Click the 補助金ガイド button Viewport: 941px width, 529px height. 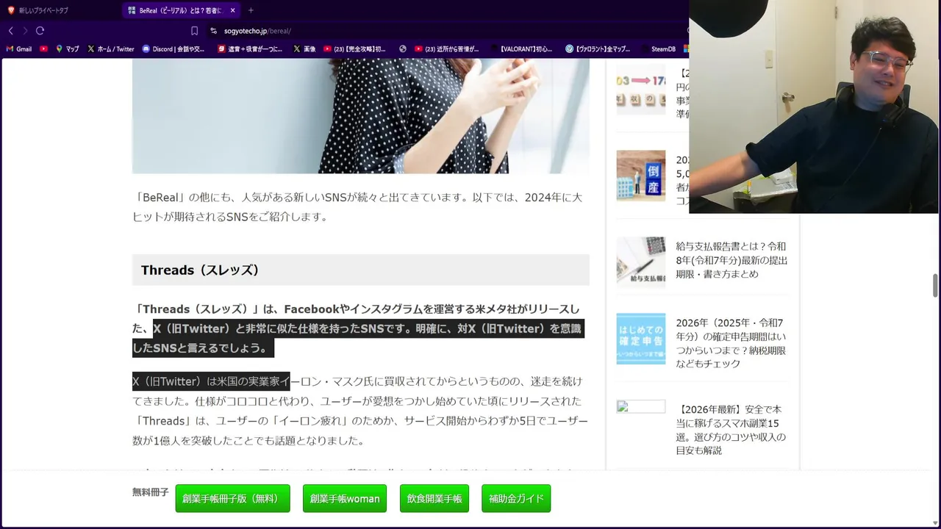click(516, 498)
